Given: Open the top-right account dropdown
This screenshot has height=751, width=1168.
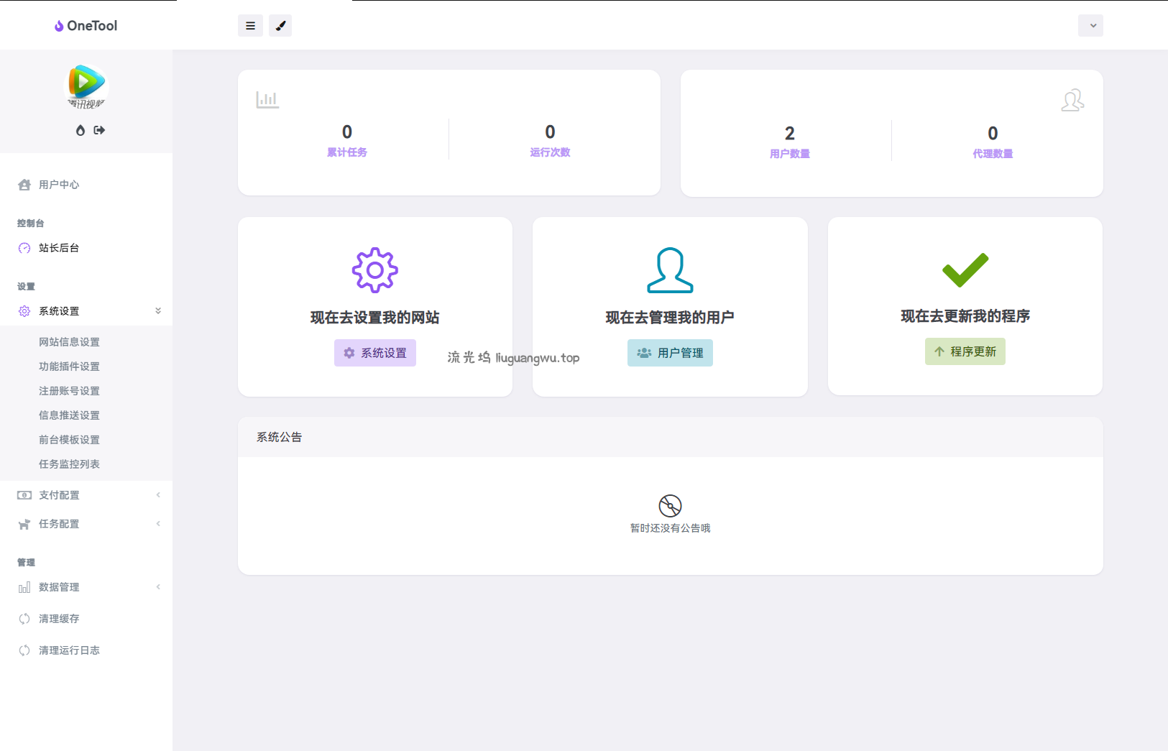Looking at the screenshot, I should click(x=1090, y=26).
